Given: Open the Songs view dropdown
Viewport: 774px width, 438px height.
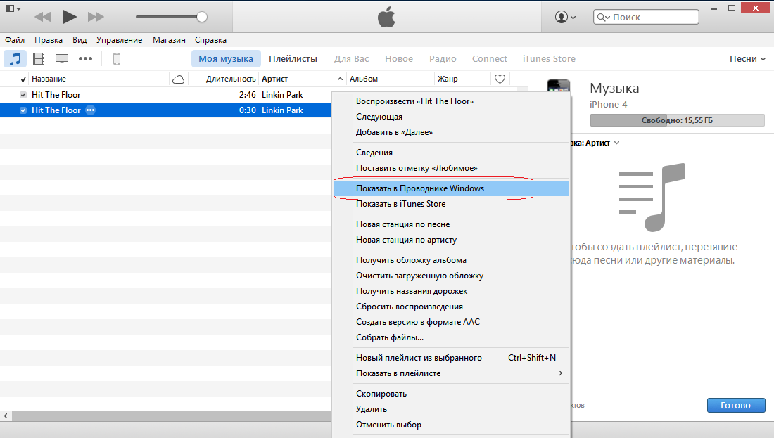Looking at the screenshot, I should click(x=747, y=58).
